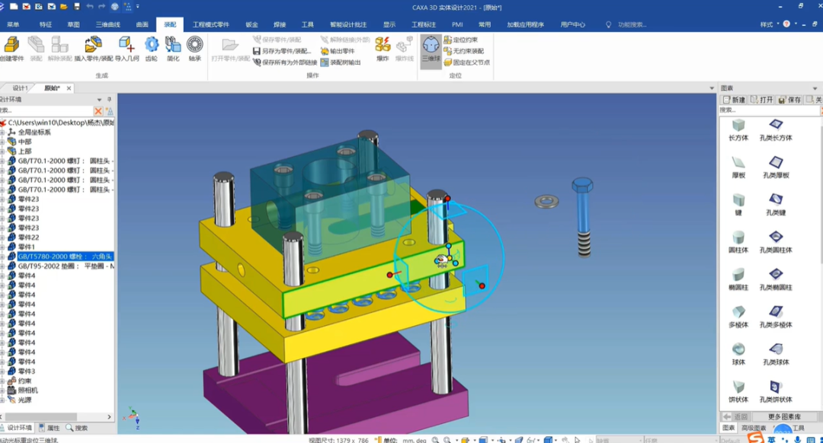Switch to the 钣金 ribbon tab
This screenshot has width=823, height=443.
251,24
